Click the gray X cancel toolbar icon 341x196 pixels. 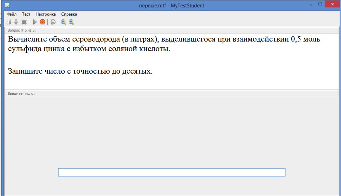coord(24,22)
